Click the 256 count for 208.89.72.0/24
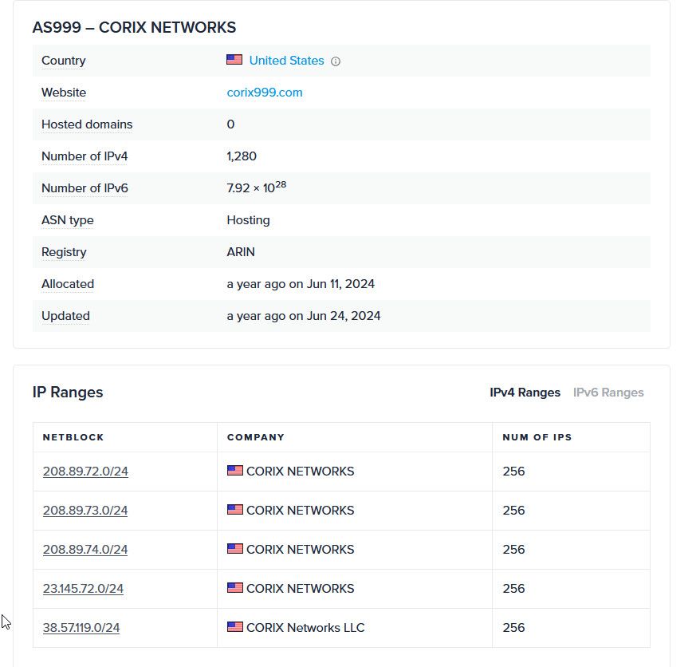The width and height of the screenshot is (696, 667). (x=513, y=472)
